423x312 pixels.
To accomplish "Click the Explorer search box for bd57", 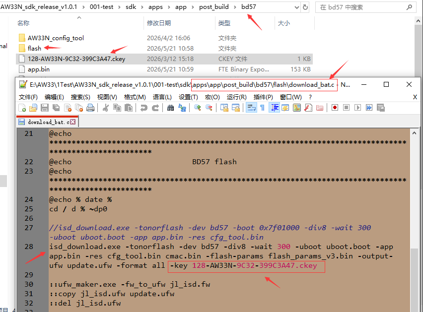I will pyautogui.click(x=365, y=7).
